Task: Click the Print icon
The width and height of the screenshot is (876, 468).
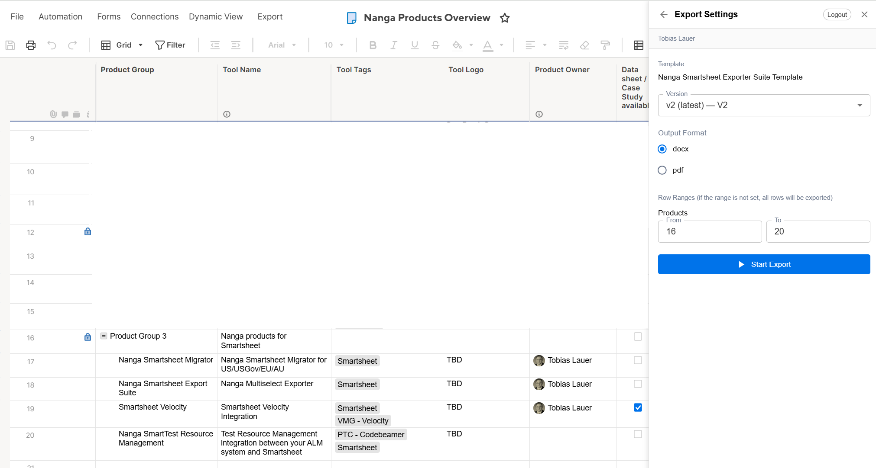Action: pos(31,45)
